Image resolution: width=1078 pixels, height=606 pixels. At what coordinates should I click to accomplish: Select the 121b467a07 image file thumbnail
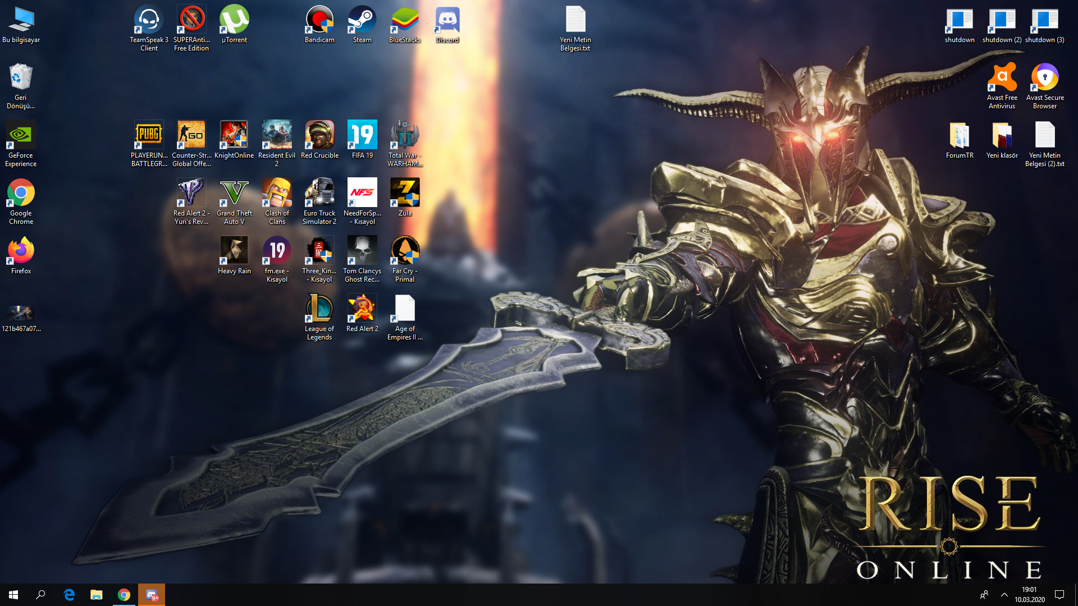(x=21, y=318)
